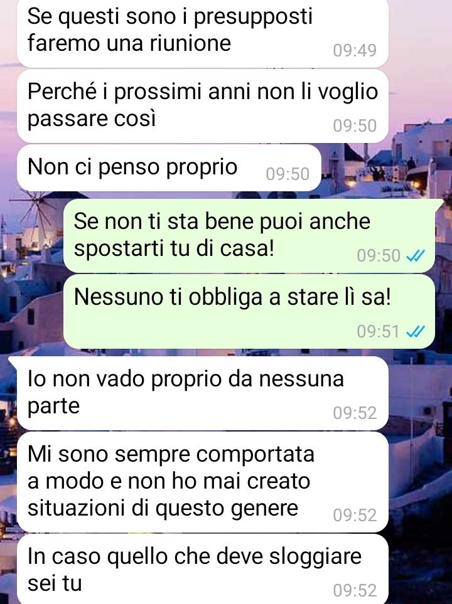Viewport: 452px width, 604px height.
Task: Click the 09:50 time under 'passare così'
Action: tap(355, 126)
